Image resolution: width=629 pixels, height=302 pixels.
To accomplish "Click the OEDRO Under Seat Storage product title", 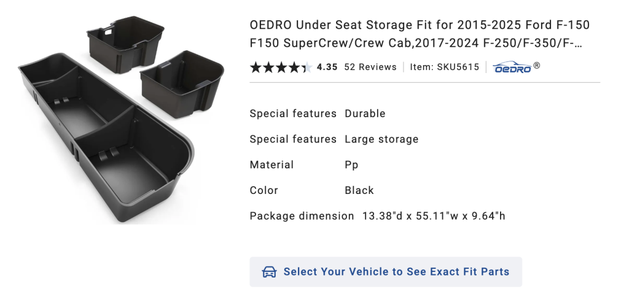I will tap(420, 35).
